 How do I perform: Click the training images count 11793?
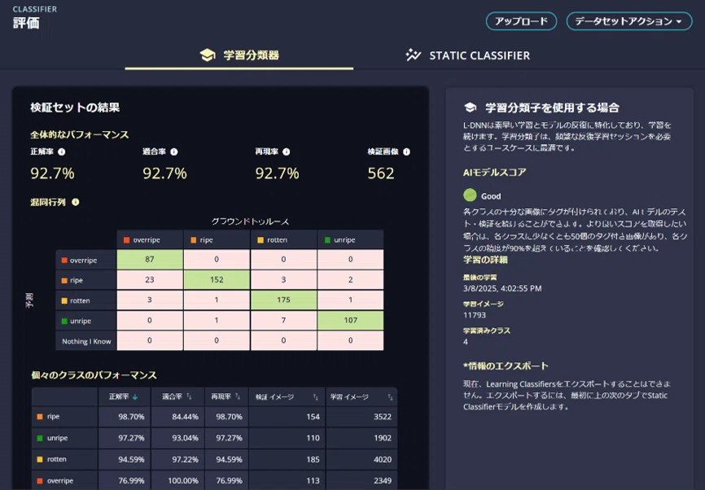click(x=475, y=315)
